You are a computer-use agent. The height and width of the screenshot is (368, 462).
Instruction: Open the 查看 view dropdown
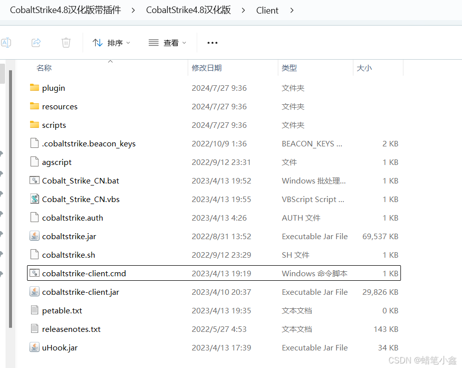click(x=167, y=43)
